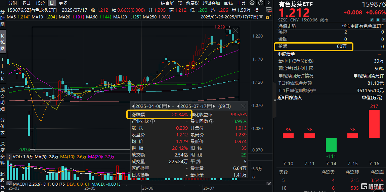Open the 更多 periods dropdown
The height and width of the screenshot is (192, 386).
click(63, 3)
